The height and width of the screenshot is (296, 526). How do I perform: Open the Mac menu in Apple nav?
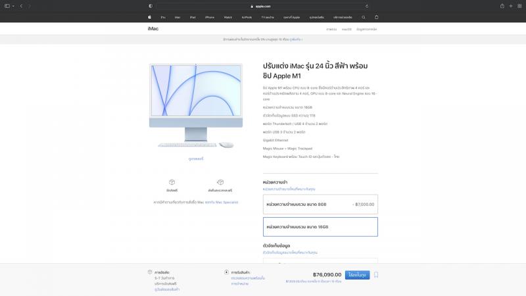[178, 17]
